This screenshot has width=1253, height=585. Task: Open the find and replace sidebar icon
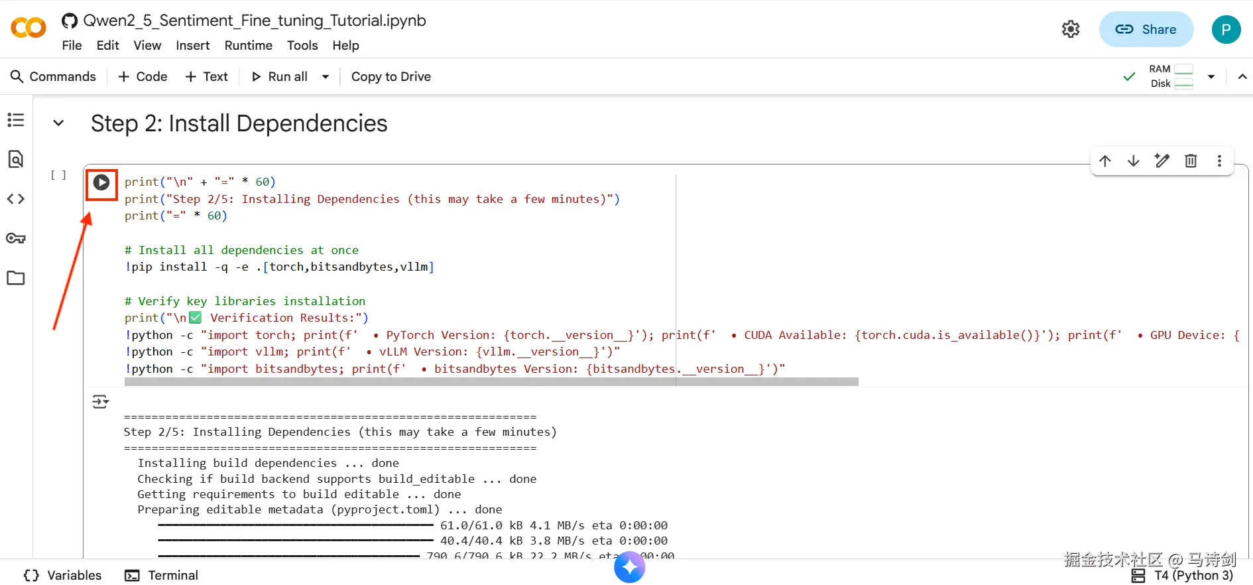point(16,159)
